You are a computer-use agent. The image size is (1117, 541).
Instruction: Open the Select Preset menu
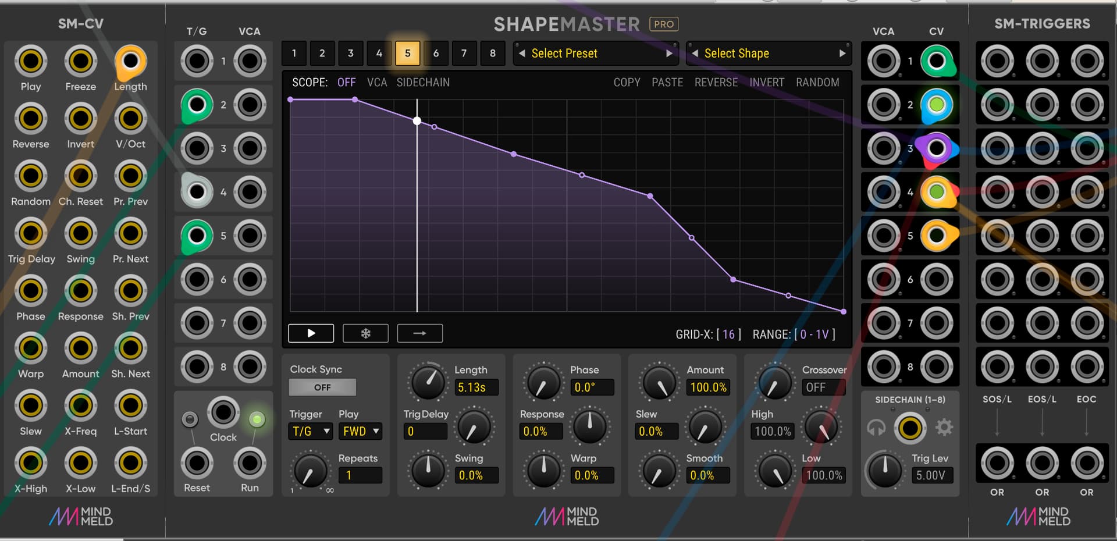pos(593,54)
